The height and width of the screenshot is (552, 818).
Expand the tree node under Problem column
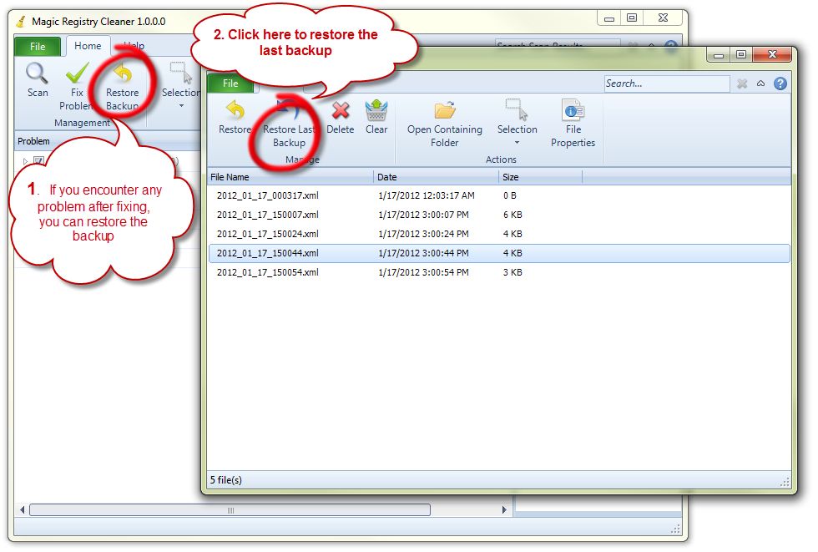25,161
